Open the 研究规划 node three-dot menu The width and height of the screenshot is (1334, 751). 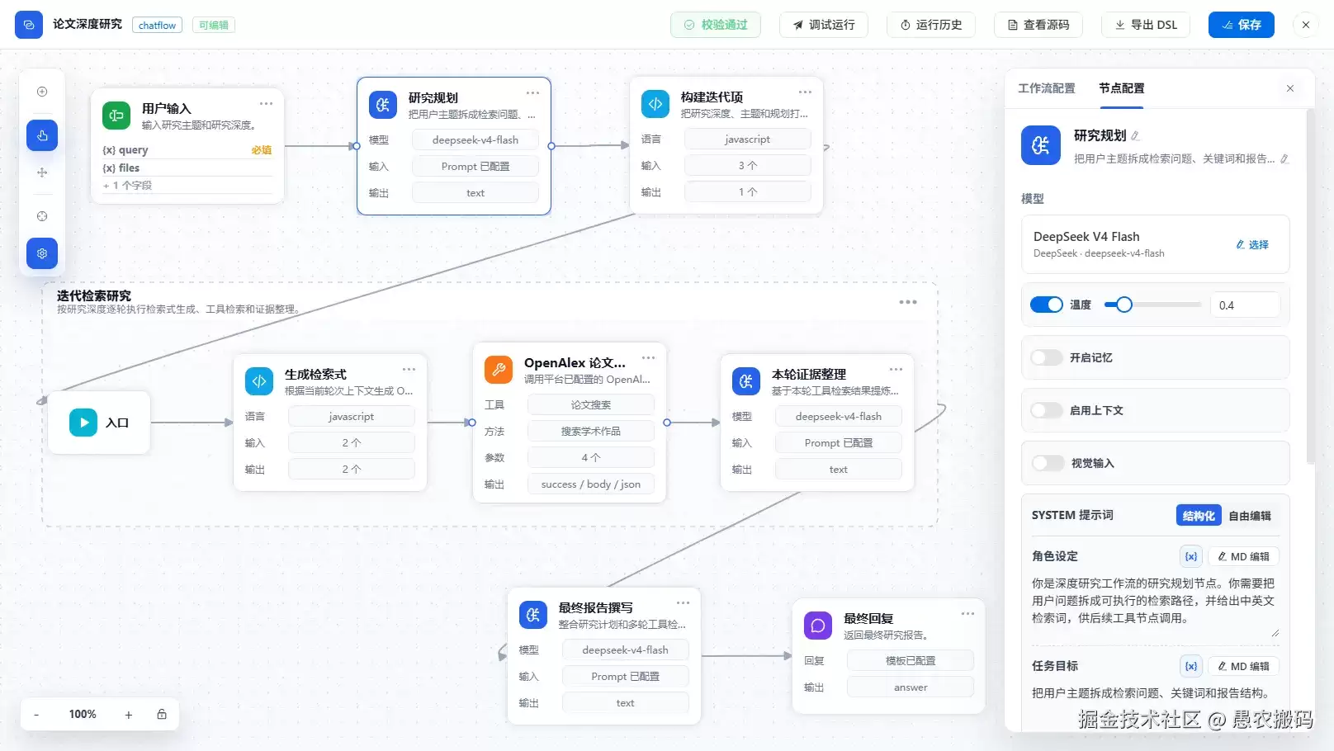[x=533, y=93]
